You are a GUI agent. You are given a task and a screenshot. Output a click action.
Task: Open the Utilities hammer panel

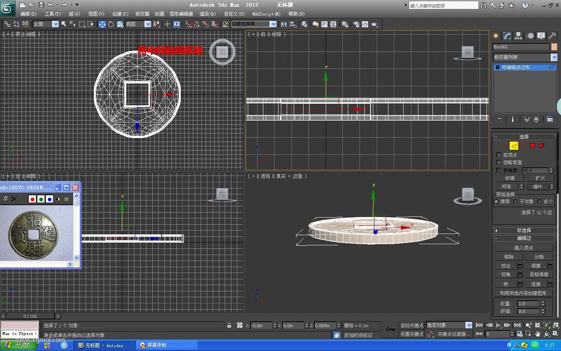point(552,36)
